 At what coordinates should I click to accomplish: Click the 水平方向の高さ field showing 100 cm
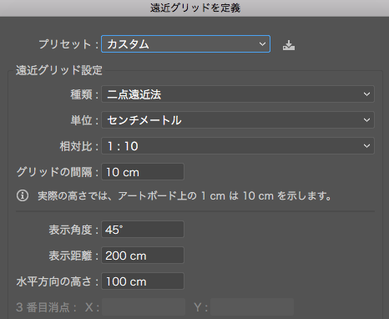pos(143,281)
